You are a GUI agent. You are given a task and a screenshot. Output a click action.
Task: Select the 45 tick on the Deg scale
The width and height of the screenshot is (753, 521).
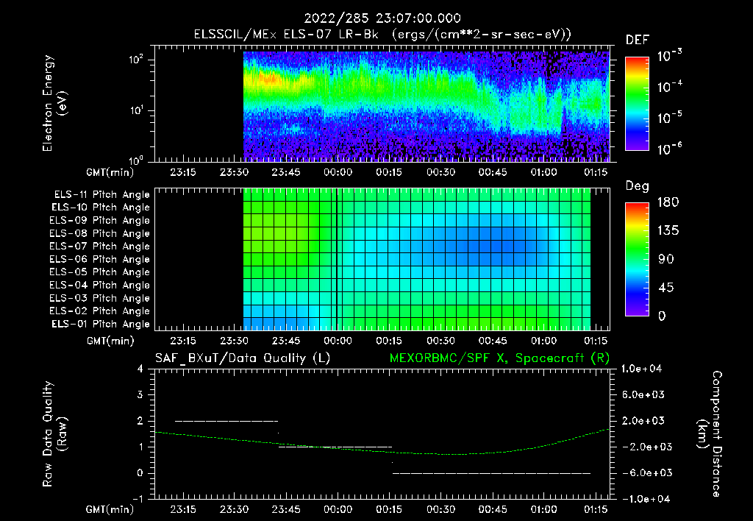(666, 288)
